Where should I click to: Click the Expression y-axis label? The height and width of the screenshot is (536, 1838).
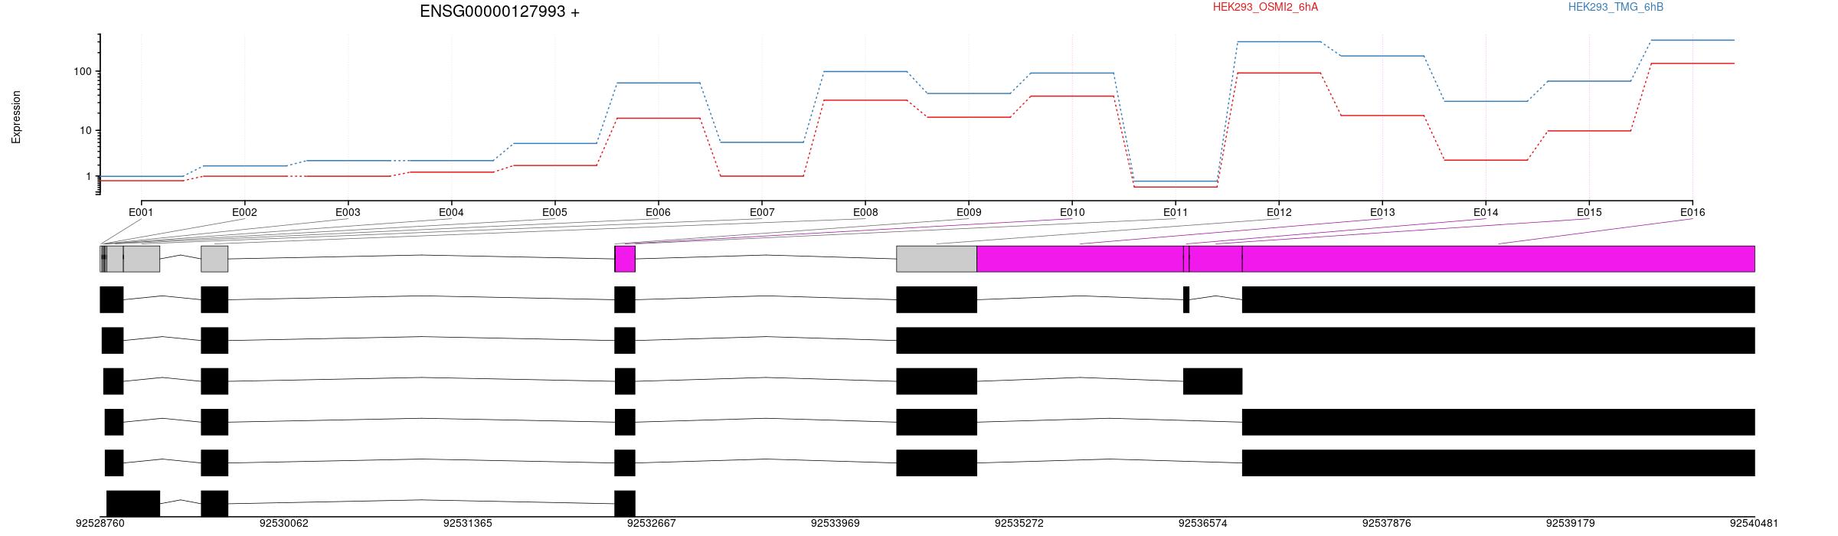click(x=16, y=117)
